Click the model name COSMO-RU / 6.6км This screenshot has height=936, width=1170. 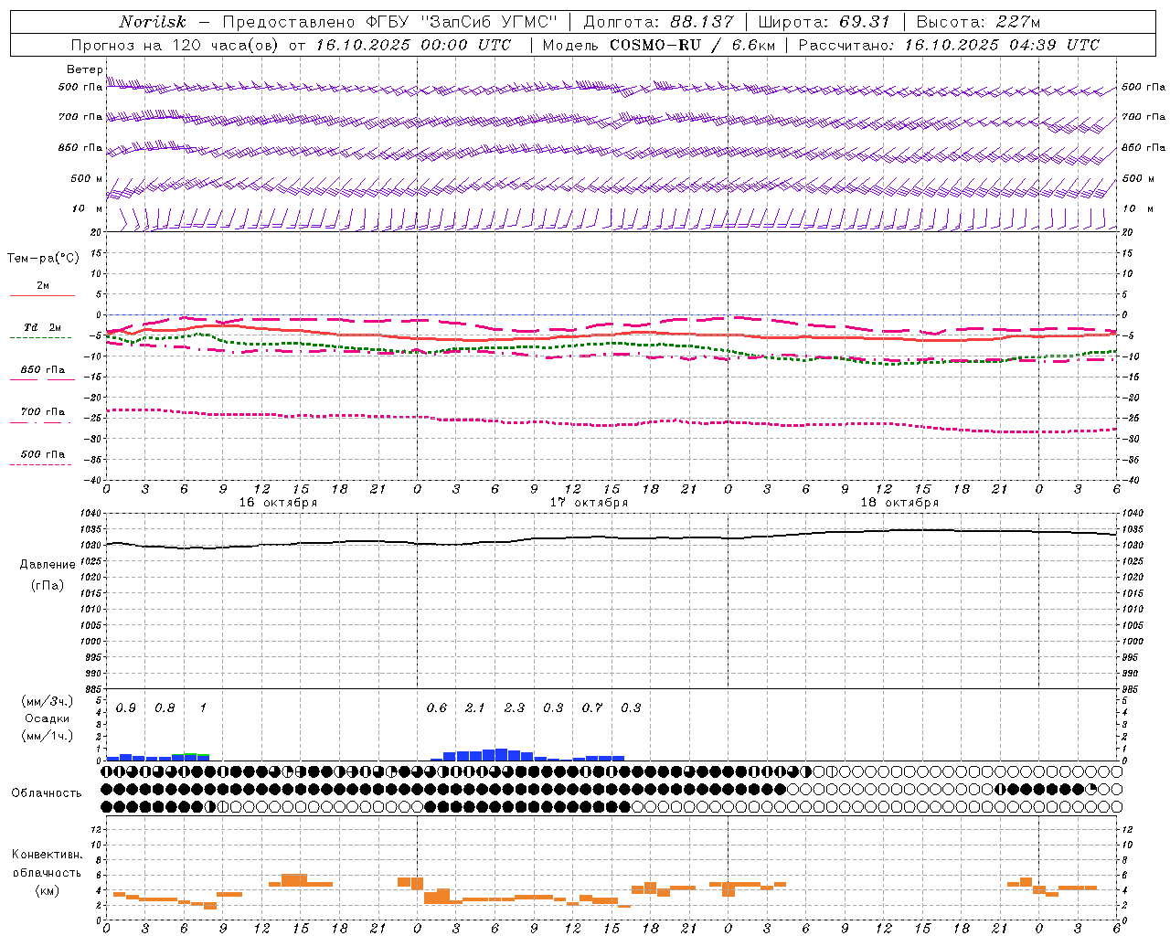click(692, 45)
